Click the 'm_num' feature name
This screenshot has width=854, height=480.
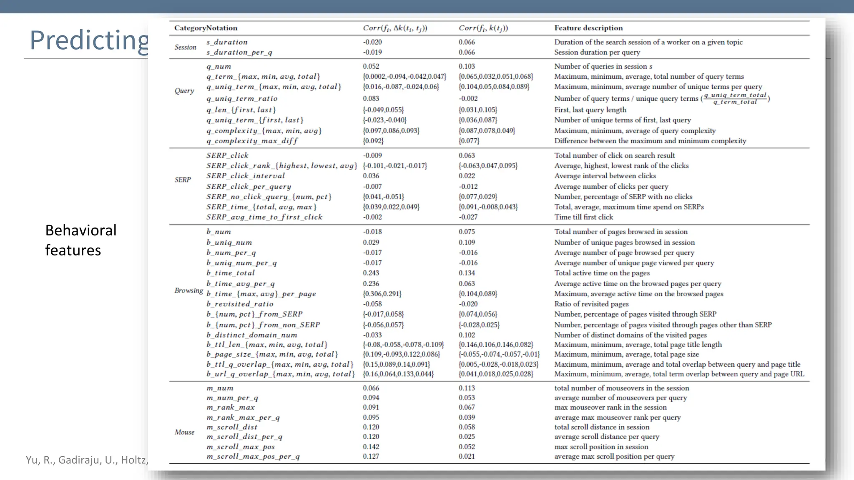tap(220, 388)
